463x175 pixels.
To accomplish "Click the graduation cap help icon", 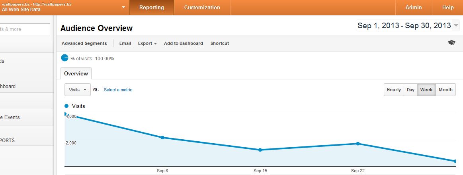I will click(451, 43).
